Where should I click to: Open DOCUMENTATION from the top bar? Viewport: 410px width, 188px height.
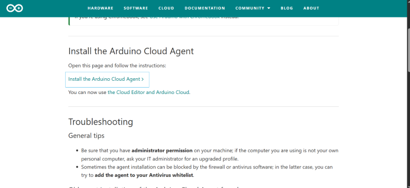205,8
